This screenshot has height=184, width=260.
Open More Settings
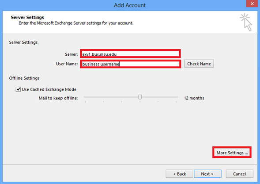[232, 153]
